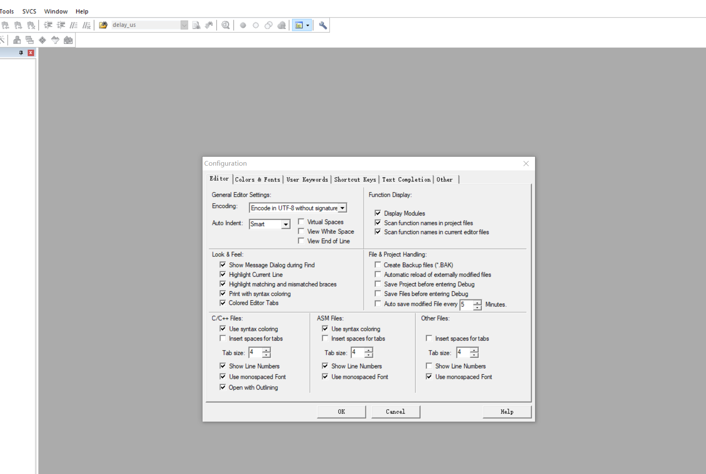Enable the Virtual Spaces checkbox
This screenshot has width=706, height=474.
(x=301, y=222)
